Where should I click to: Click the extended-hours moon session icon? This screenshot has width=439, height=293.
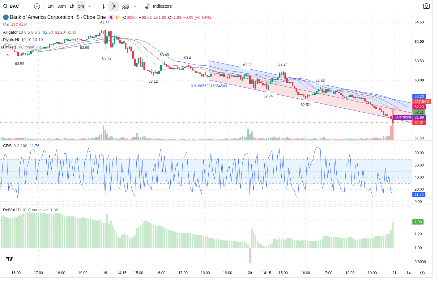point(112,17)
